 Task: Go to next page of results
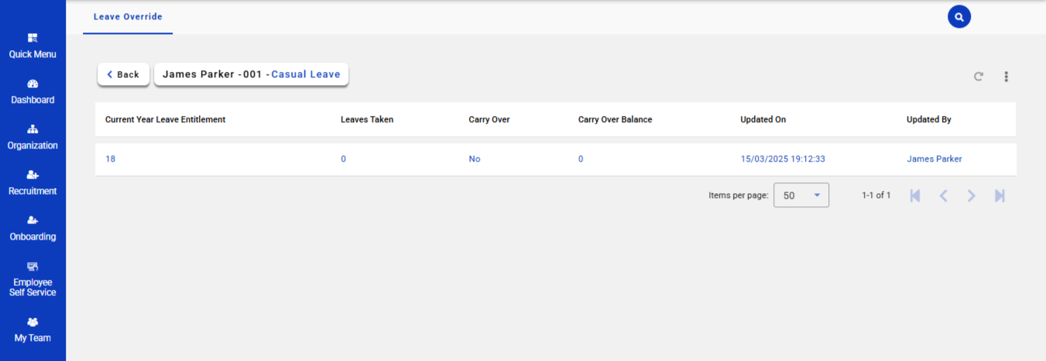pos(971,196)
